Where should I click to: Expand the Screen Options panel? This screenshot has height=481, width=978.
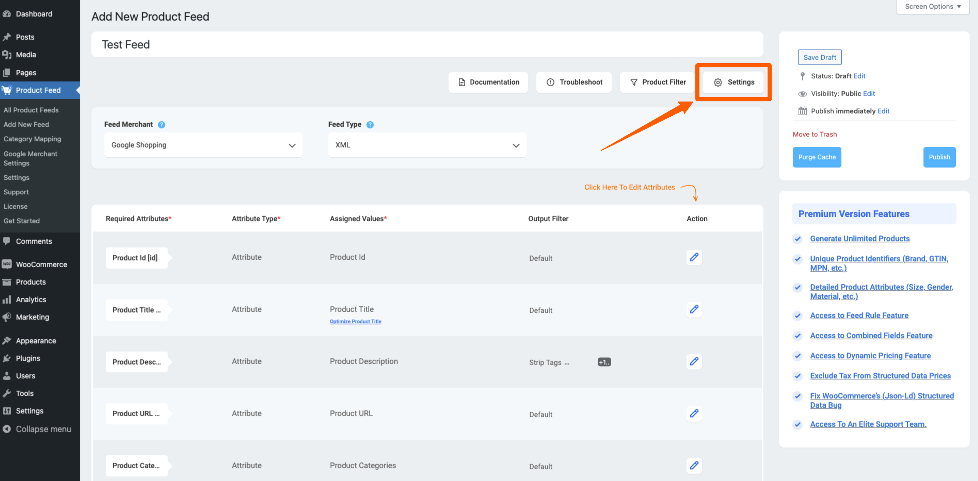click(933, 6)
